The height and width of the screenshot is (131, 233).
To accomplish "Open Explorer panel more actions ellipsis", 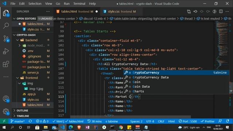I will (x=48, y=11).
